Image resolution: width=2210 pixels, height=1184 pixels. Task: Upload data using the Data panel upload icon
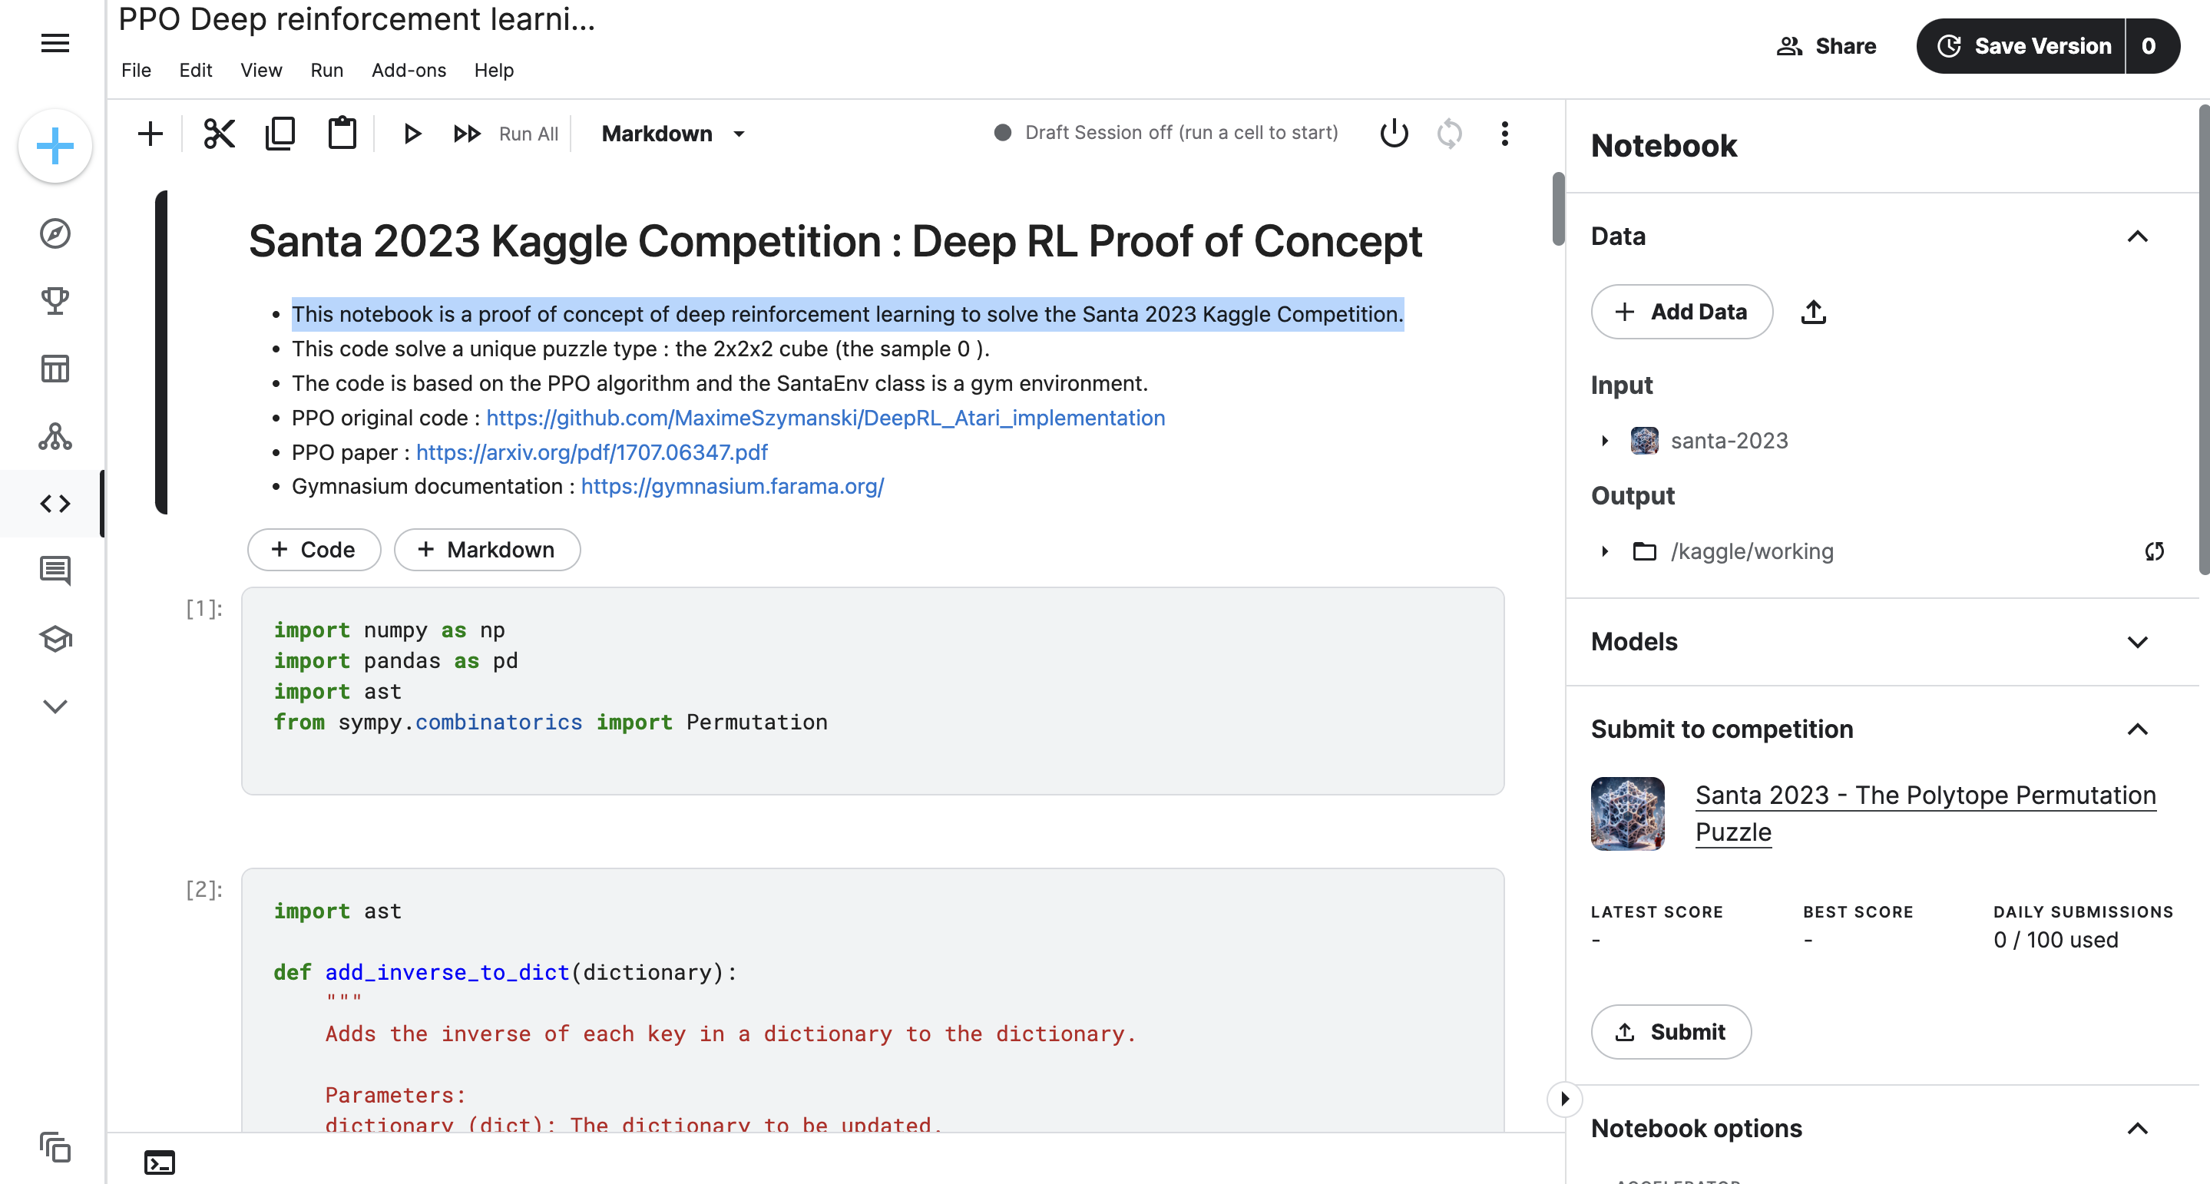pyautogui.click(x=1814, y=312)
